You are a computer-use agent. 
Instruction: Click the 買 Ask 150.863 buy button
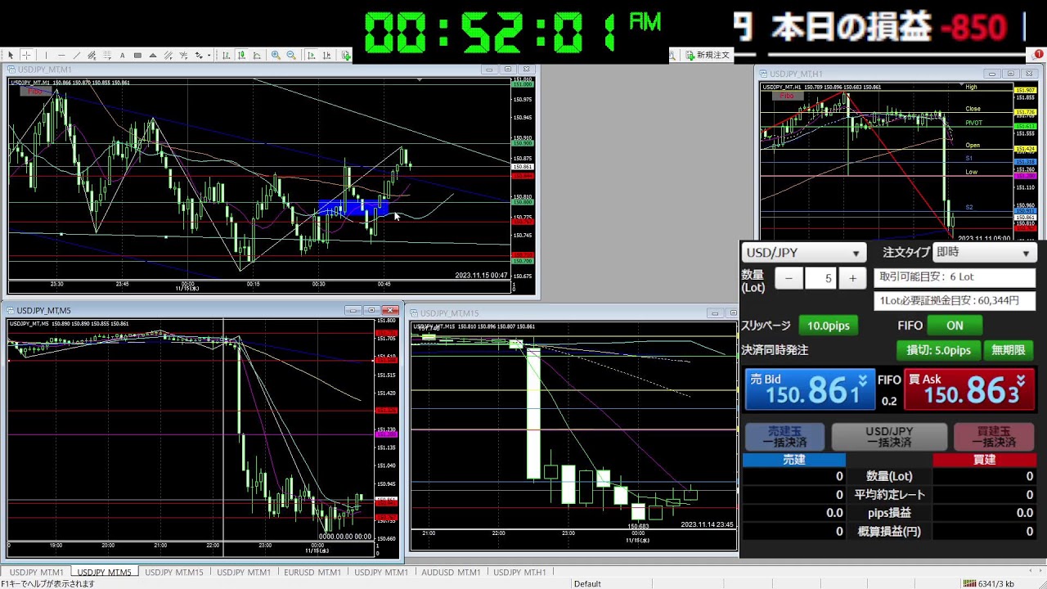(x=968, y=390)
